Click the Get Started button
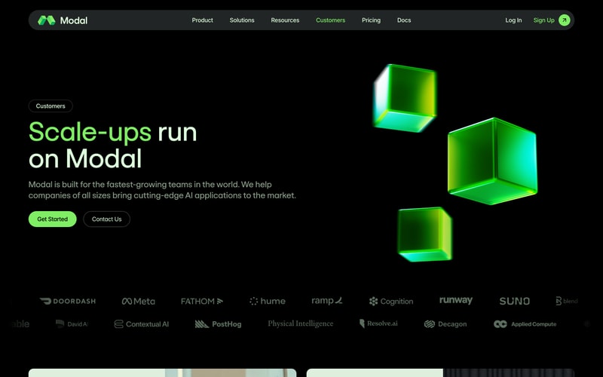This screenshot has width=603, height=377. 52,219
